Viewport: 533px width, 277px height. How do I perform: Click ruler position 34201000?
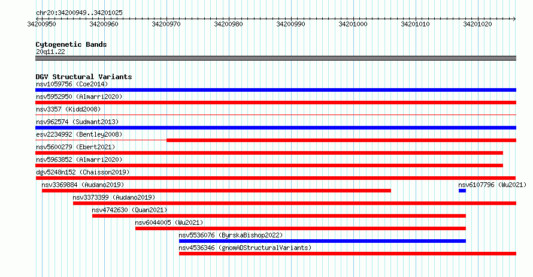click(x=353, y=24)
